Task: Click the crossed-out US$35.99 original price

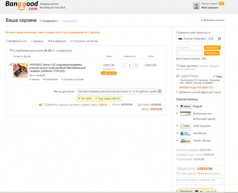Action: pyautogui.click(x=109, y=69)
